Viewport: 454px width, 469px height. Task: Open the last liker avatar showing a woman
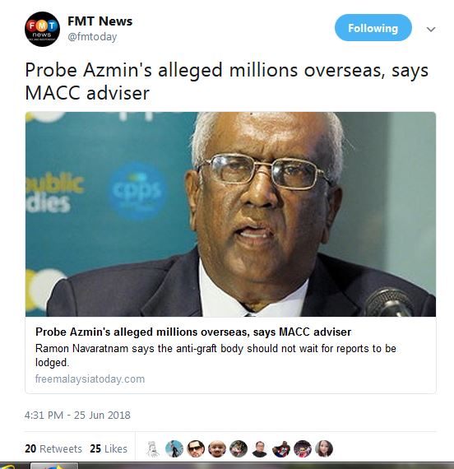(324, 449)
